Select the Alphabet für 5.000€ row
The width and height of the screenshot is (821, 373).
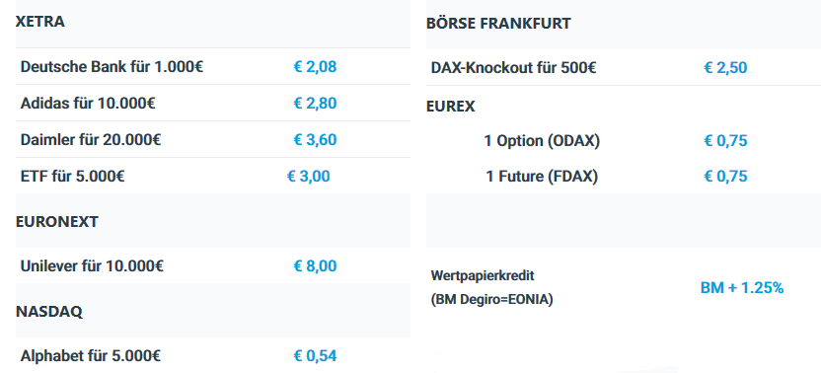pos(213,355)
